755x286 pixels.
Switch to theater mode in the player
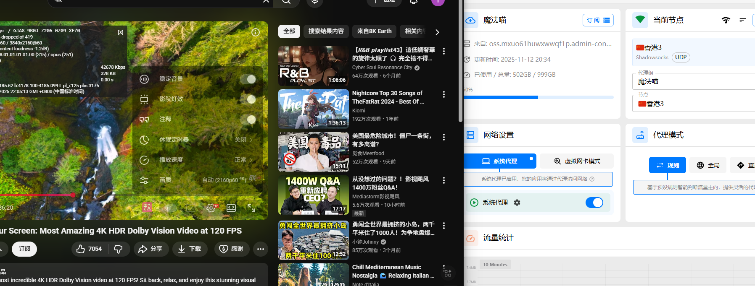coord(231,208)
